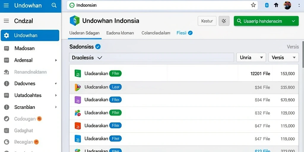Toggle the blue check badge beside Fiesii
Image resolution: width=304 pixels, height=152 pixels.
click(x=190, y=33)
